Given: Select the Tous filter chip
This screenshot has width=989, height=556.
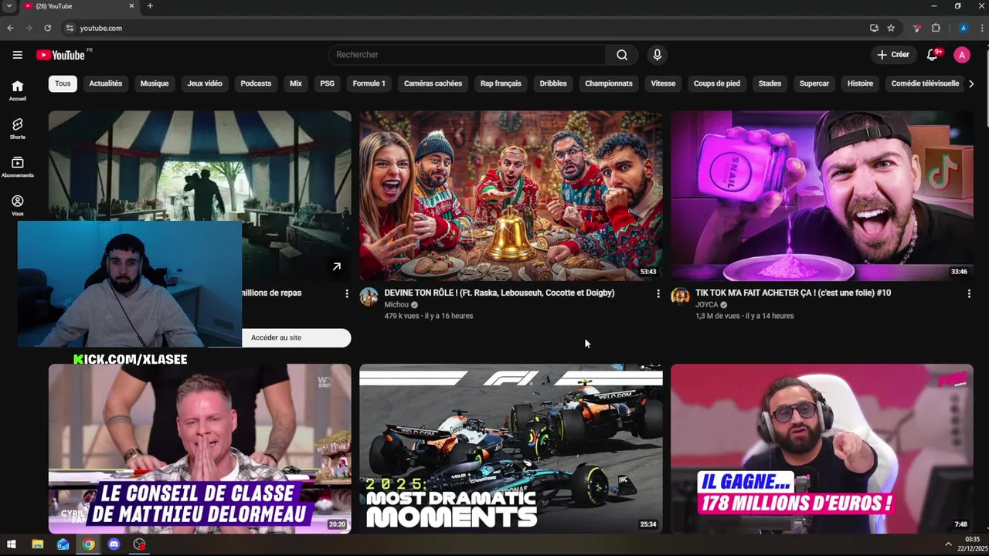Looking at the screenshot, I should (x=63, y=83).
